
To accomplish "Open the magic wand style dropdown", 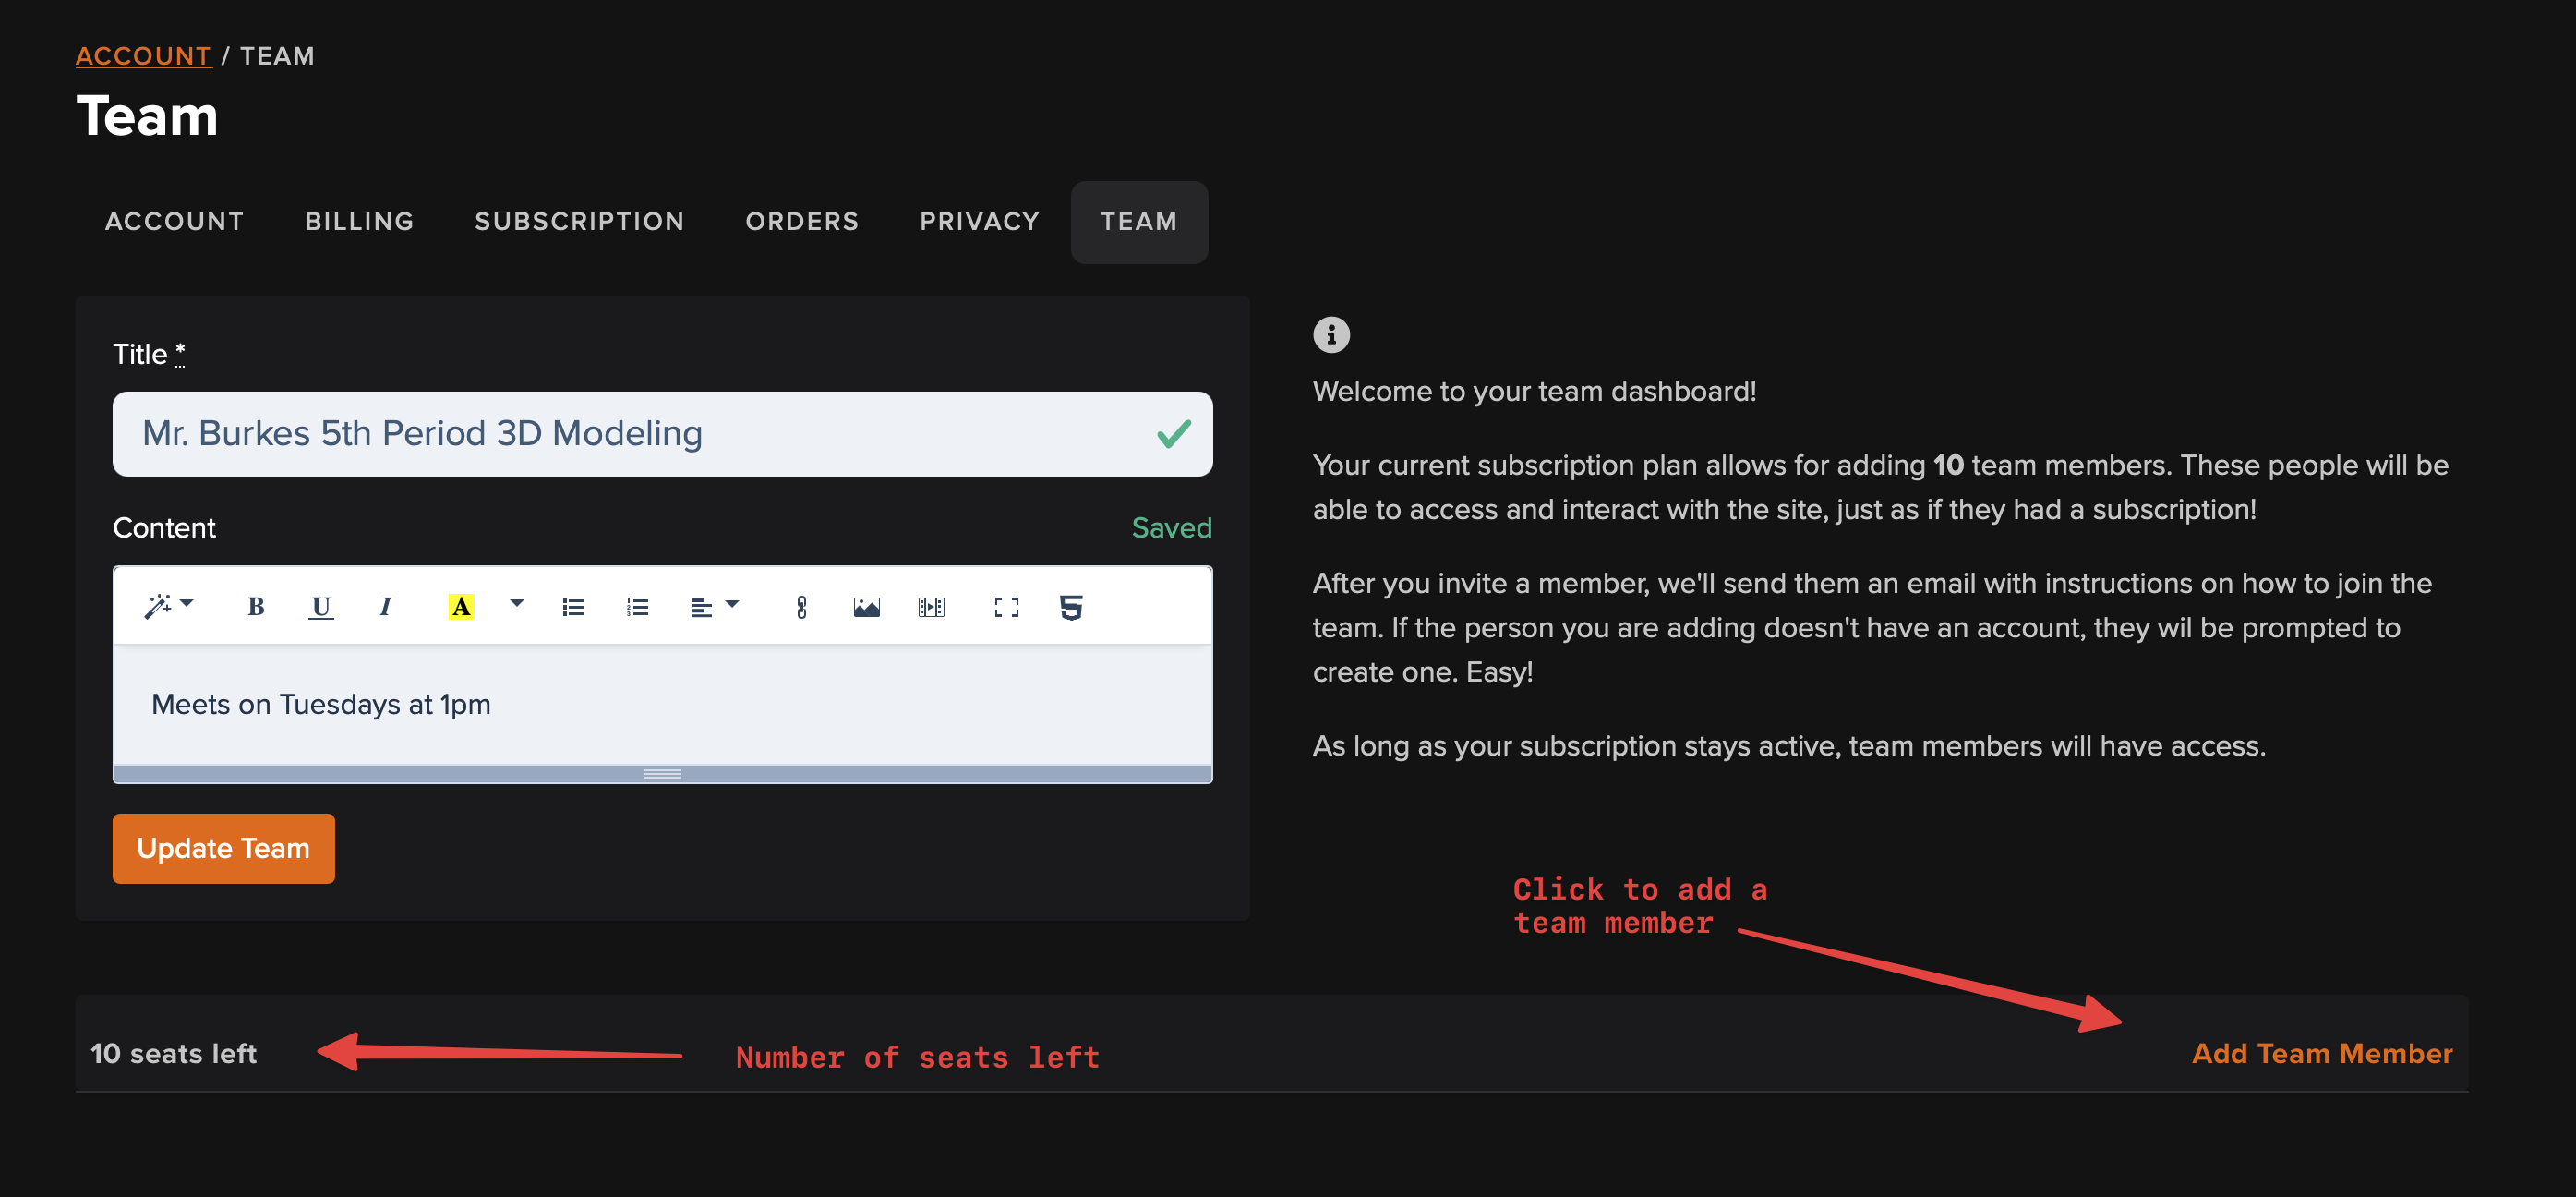I will click(168, 606).
